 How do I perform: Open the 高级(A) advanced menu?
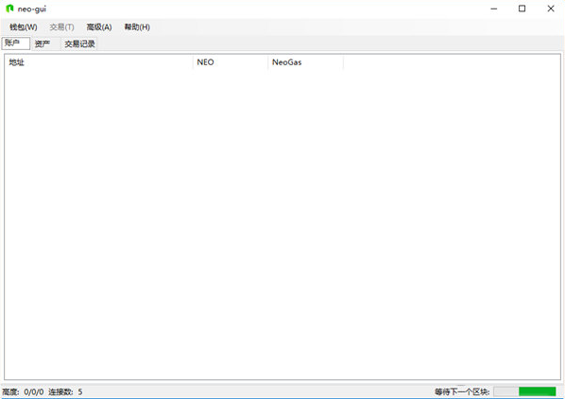[99, 27]
